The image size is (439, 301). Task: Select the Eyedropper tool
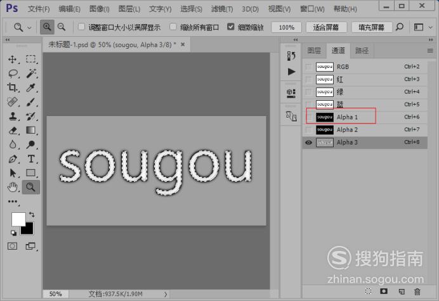(x=31, y=87)
